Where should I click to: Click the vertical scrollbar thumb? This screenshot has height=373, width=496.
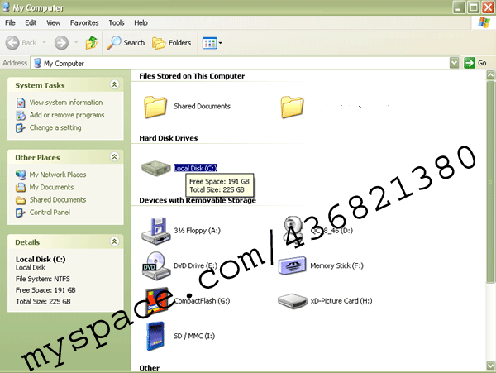point(490,181)
